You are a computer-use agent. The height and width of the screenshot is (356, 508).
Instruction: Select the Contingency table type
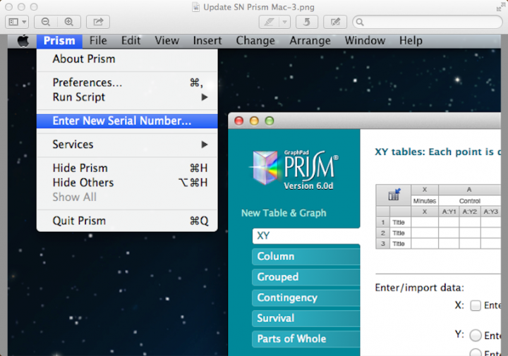pyautogui.click(x=306, y=297)
